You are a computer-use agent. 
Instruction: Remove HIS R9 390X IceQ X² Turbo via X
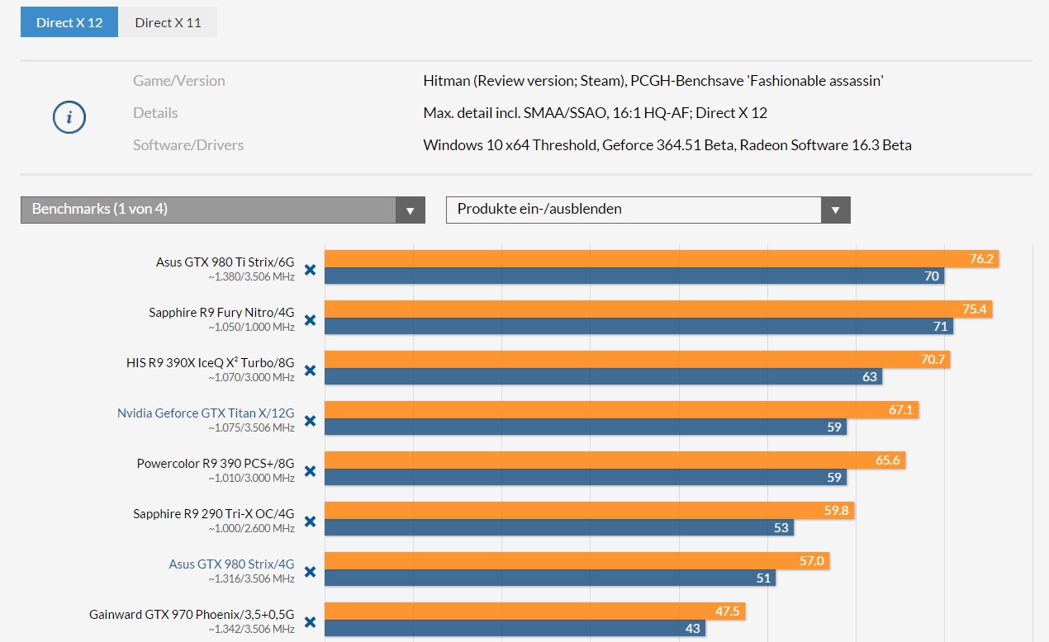point(310,370)
